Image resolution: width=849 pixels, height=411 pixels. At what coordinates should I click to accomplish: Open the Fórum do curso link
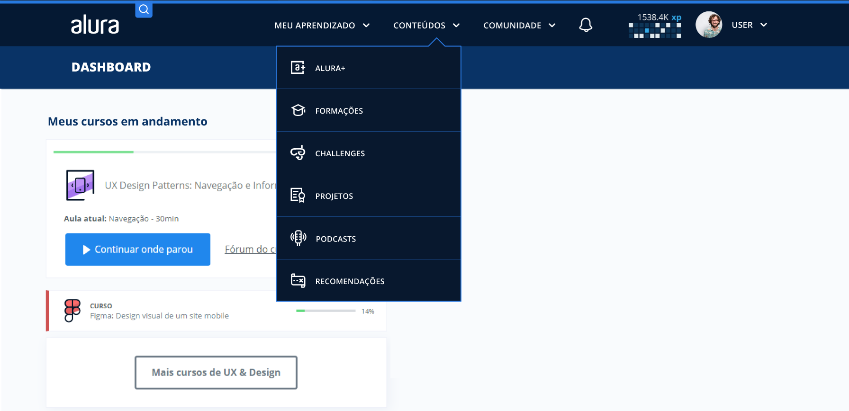(x=250, y=249)
